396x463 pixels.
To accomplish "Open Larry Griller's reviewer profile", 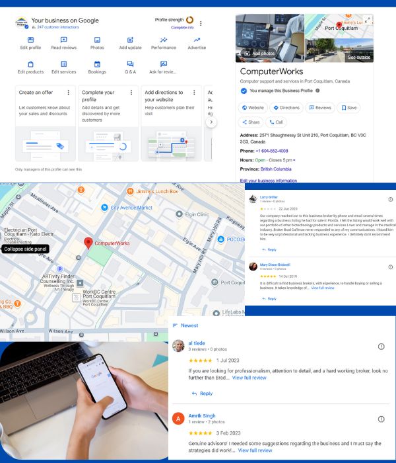I will 269,197.
